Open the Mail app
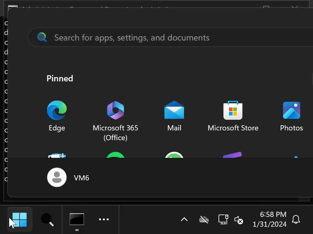The height and width of the screenshot is (234, 313). (174, 116)
